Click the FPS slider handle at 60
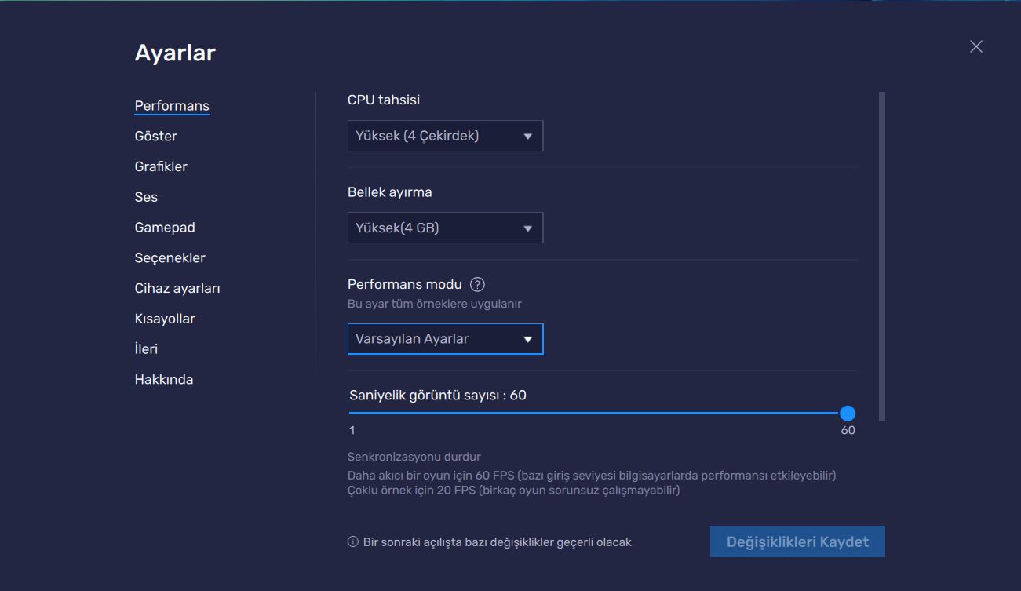 pyautogui.click(x=848, y=413)
